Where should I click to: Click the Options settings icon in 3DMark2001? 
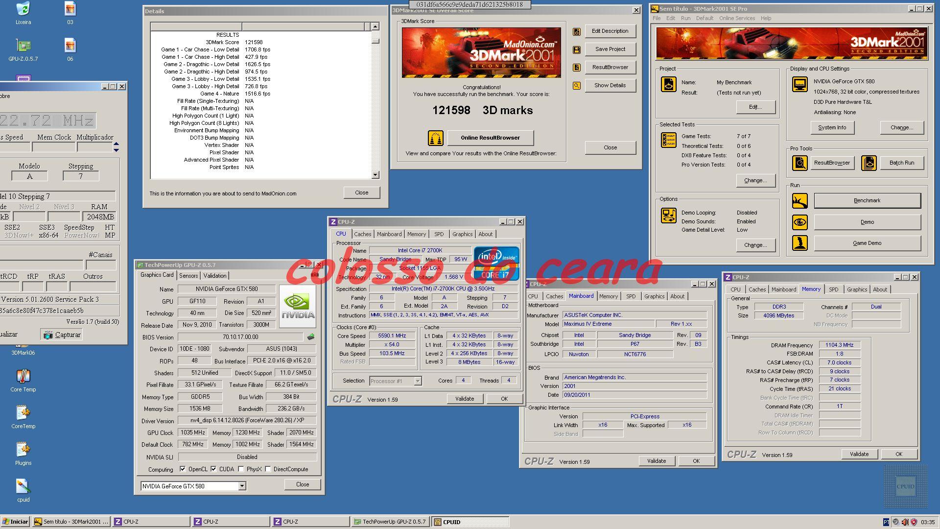[669, 216]
